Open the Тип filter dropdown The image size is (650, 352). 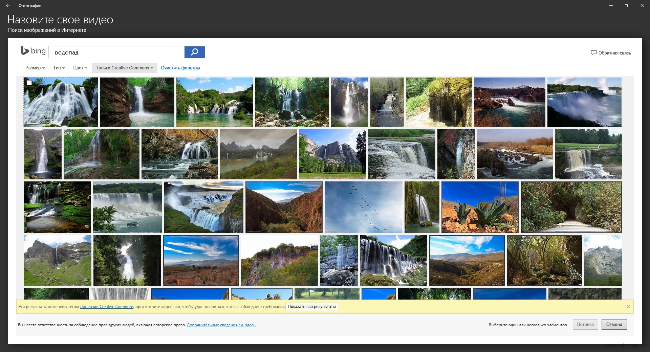(x=59, y=68)
